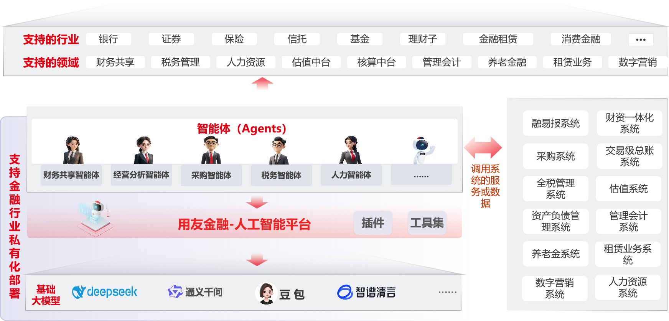
Task: Click the 豆包 avatar icon
Action: tap(266, 294)
